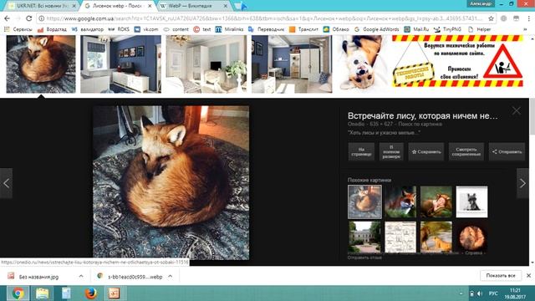Screen dimensions: 535x301
Task: Open the TinyPNG bookmark
Action: pos(448,29)
